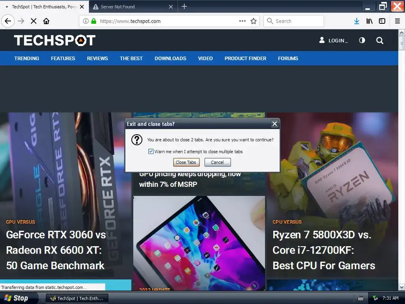Click the iPad article thumbnail
The height and width of the screenshot is (304, 405).
(x=199, y=243)
